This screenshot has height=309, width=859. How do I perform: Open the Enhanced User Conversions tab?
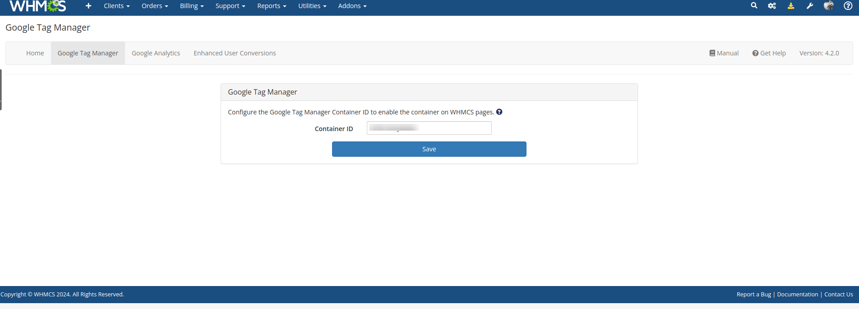pyautogui.click(x=235, y=53)
